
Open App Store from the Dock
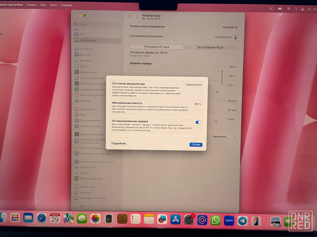pyautogui.click(x=176, y=220)
